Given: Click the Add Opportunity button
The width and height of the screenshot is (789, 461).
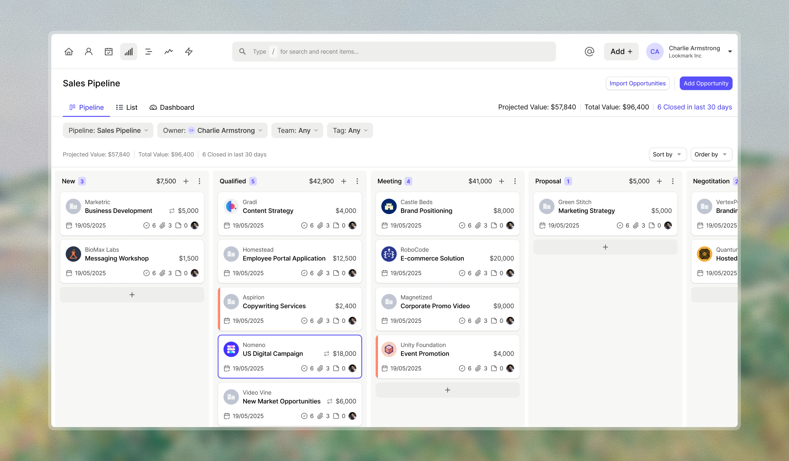Looking at the screenshot, I should click(705, 83).
